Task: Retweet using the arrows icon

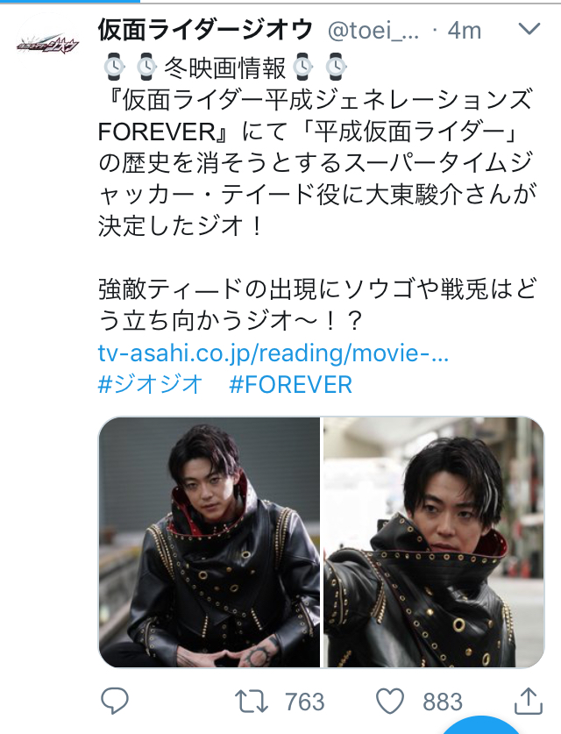Action: [252, 702]
